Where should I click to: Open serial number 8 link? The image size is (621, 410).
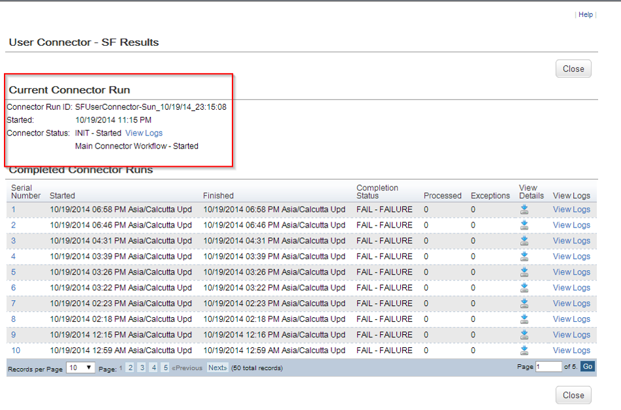pos(14,319)
